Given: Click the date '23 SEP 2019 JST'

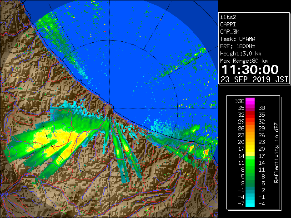Looking at the screenshot, I should coord(254,79).
